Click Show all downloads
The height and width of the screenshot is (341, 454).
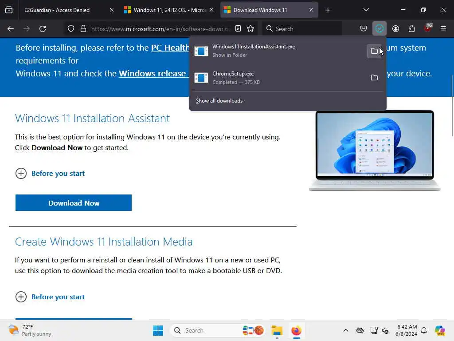[x=219, y=101]
